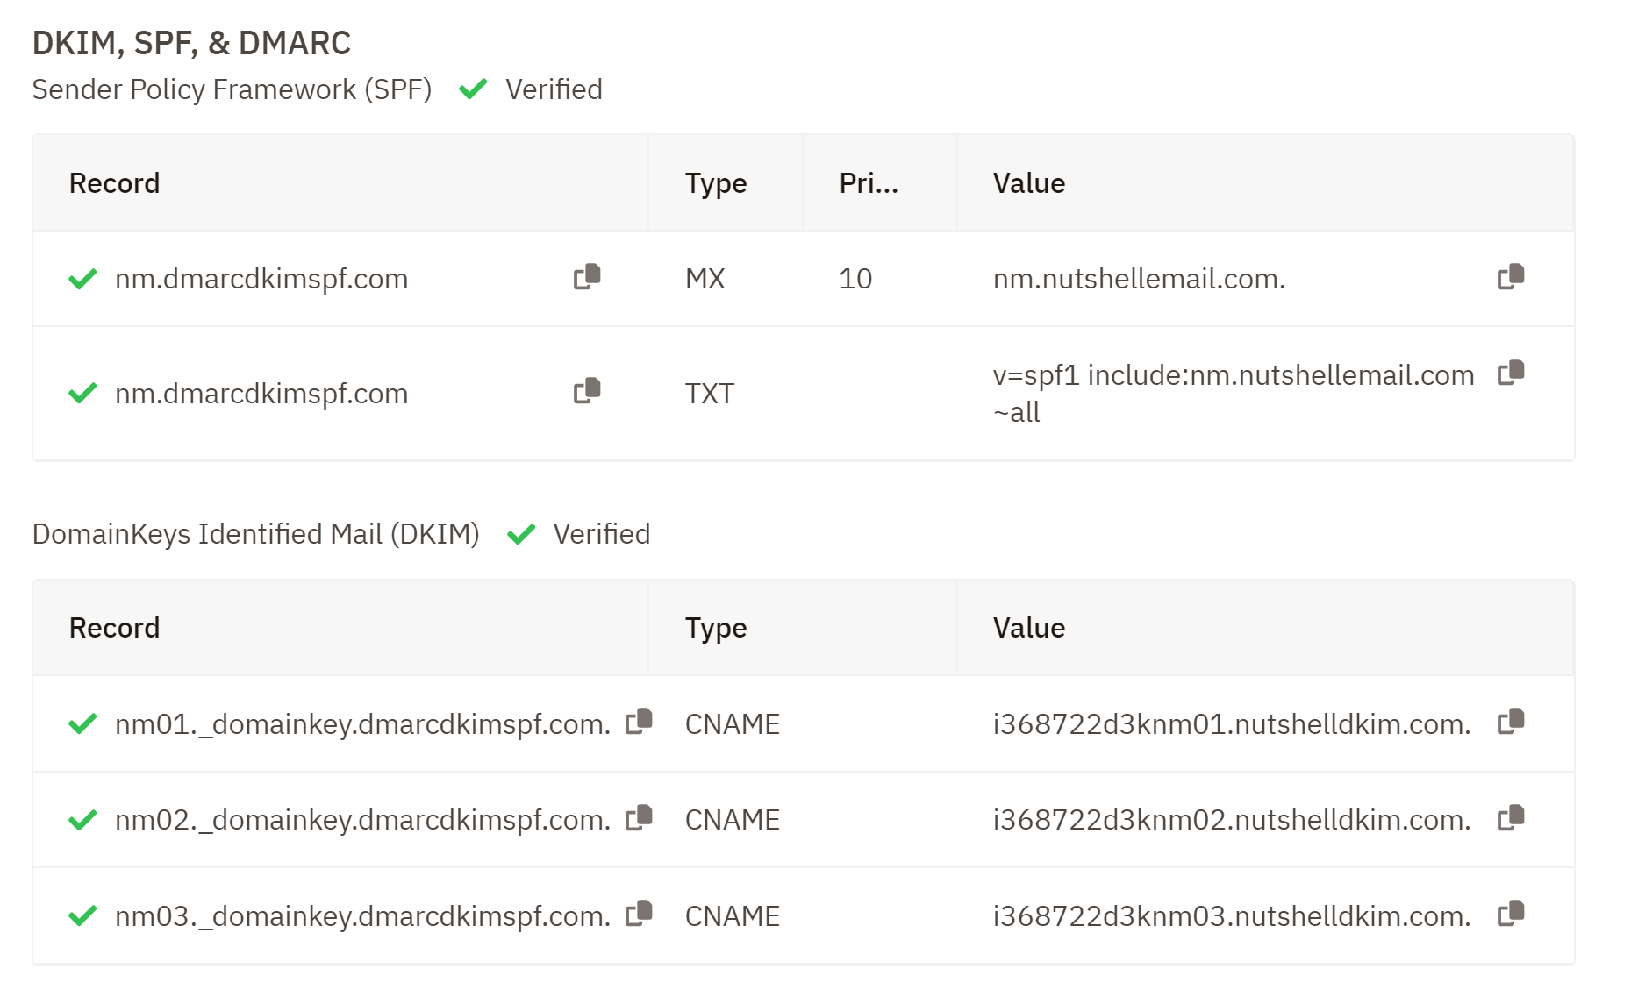Copy the i368722d3knm01 CNAME value

coord(1511,722)
